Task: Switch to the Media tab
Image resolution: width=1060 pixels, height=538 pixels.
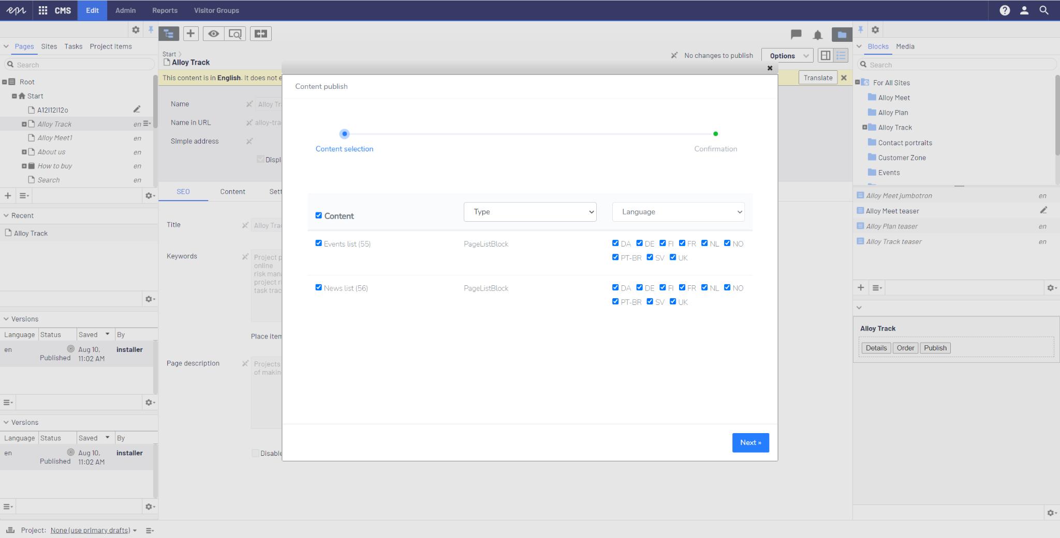Action: (905, 47)
